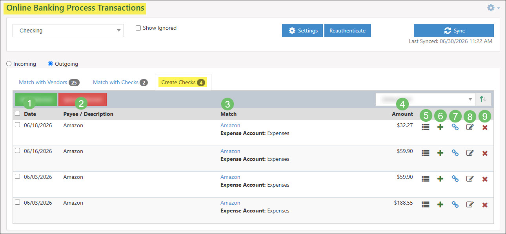This screenshot has width=506, height=234.
Task: Click edit icon on 06/16/2026 row
Action: coord(470,153)
